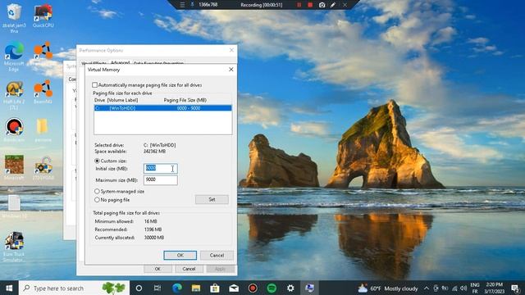525x295 pixels.
Task: Select the Bandicam desktop shortcut
Action: click(x=14, y=130)
